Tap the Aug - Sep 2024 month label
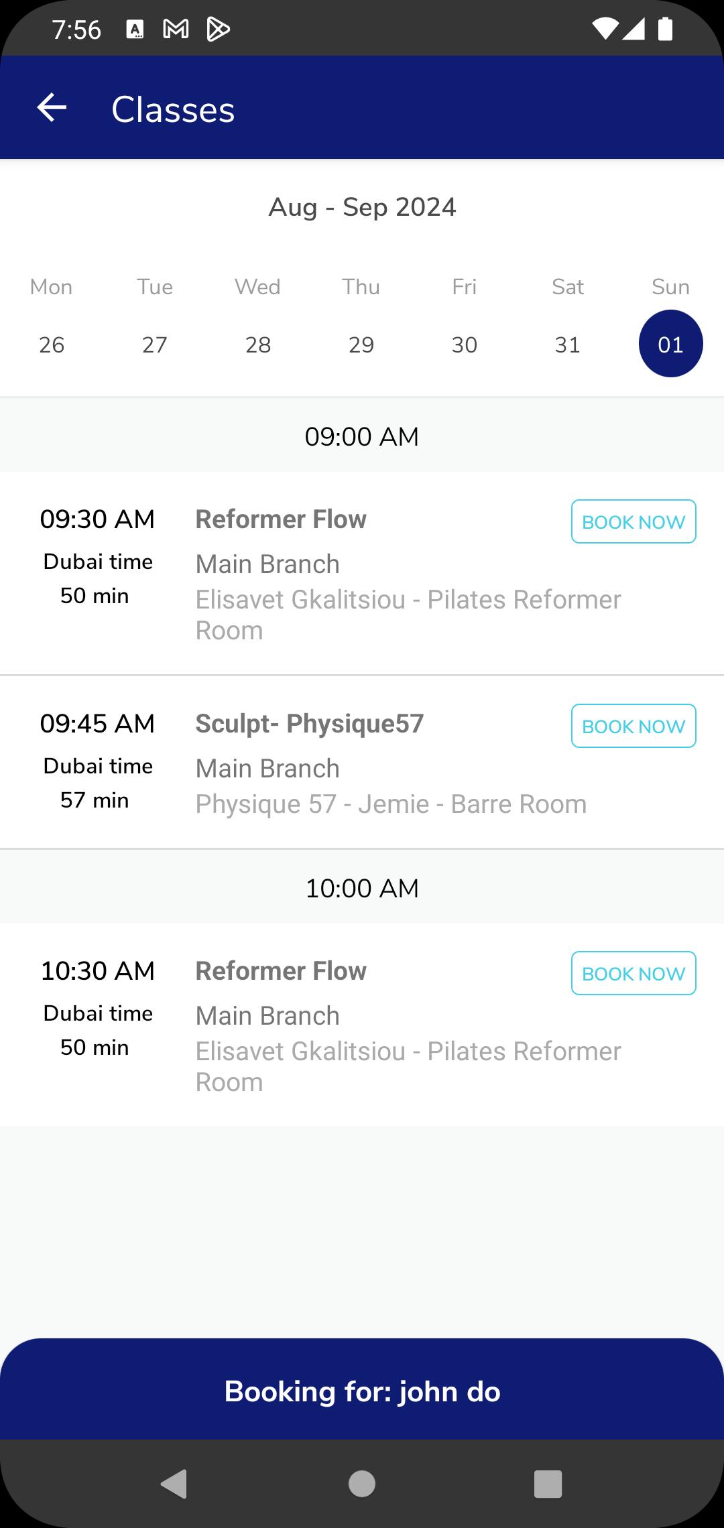 362,207
